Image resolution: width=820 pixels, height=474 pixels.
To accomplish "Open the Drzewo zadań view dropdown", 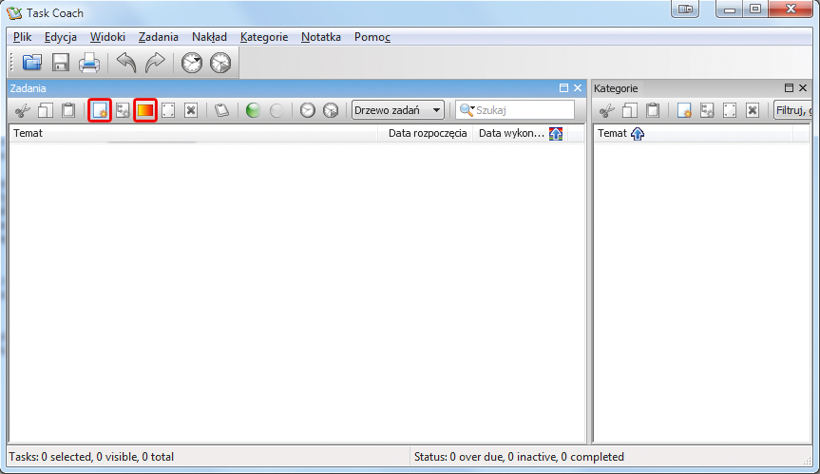I will 398,110.
